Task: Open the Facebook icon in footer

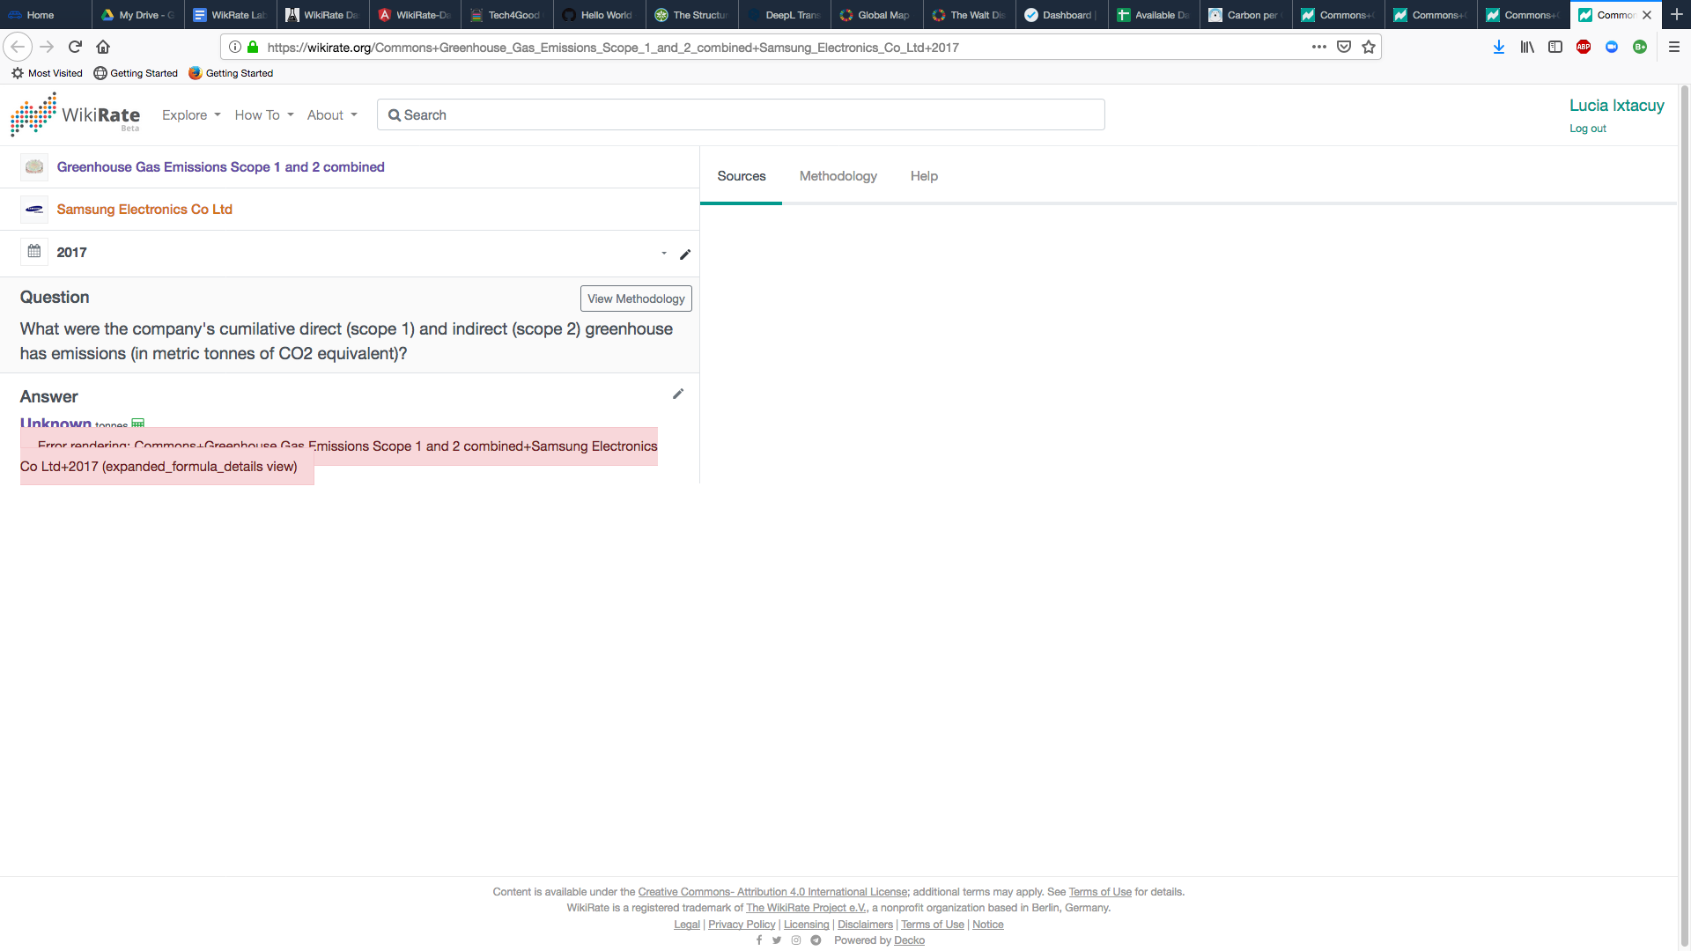Action: click(x=759, y=940)
